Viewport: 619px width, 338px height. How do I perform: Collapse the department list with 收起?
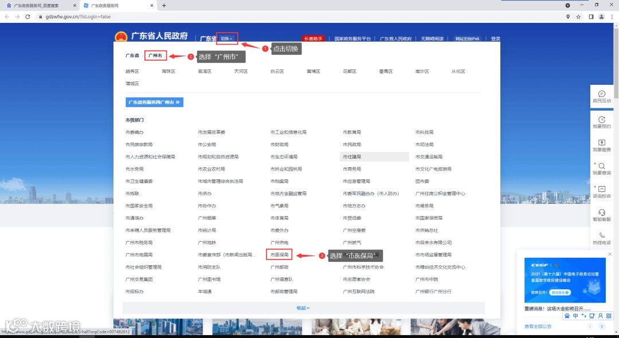(x=303, y=308)
